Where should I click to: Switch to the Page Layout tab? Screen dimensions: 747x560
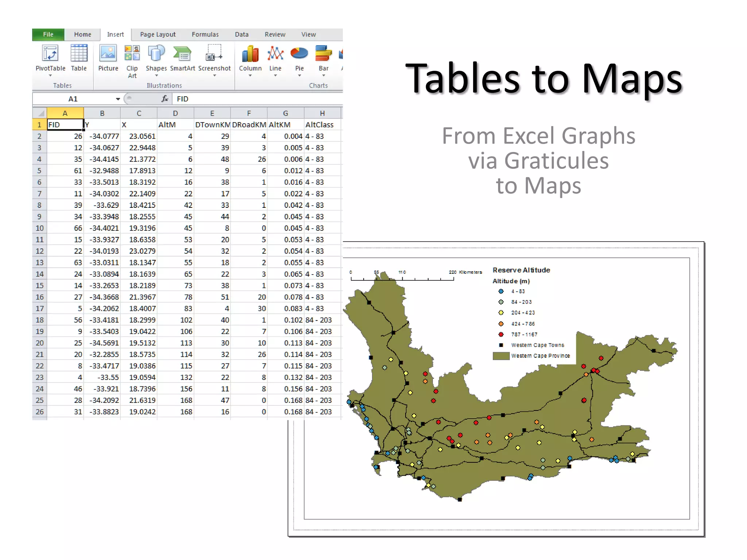(158, 35)
